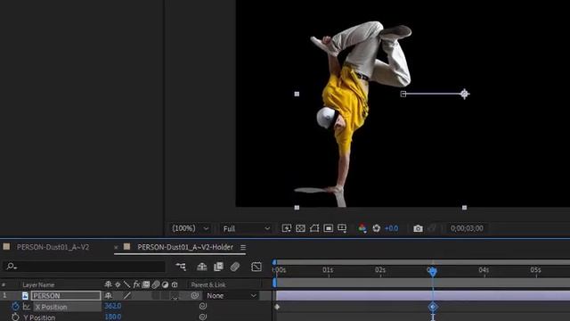Click the 02s mark on time ruler
This screenshot has width=570, height=321.
point(380,270)
